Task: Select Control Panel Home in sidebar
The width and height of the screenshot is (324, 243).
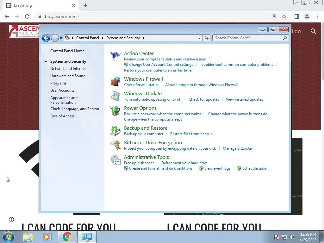Action: click(x=67, y=51)
